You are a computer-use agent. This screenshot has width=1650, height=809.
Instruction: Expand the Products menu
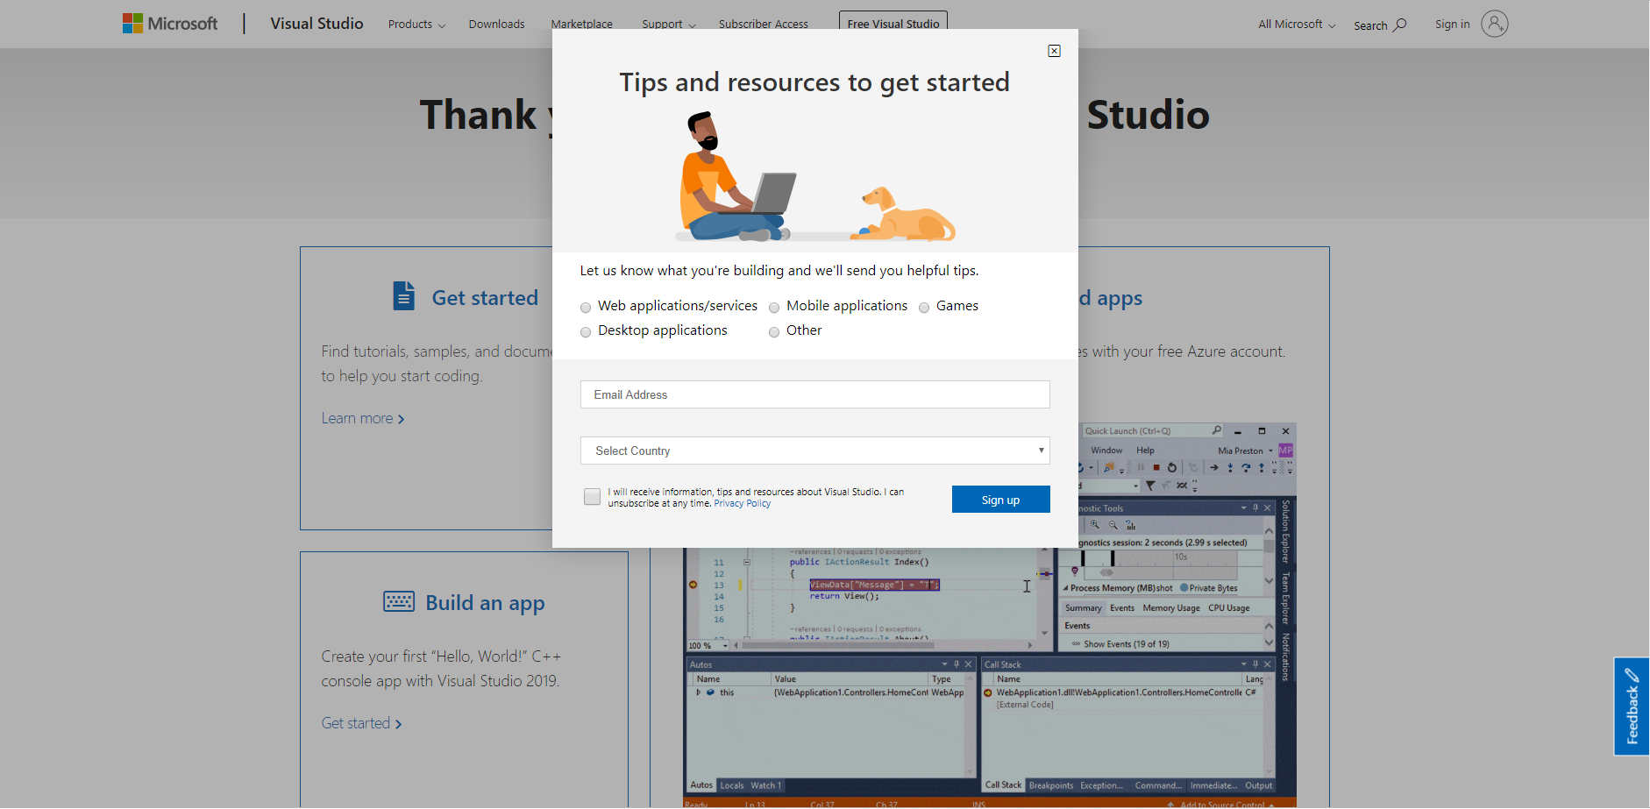pyautogui.click(x=416, y=25)
